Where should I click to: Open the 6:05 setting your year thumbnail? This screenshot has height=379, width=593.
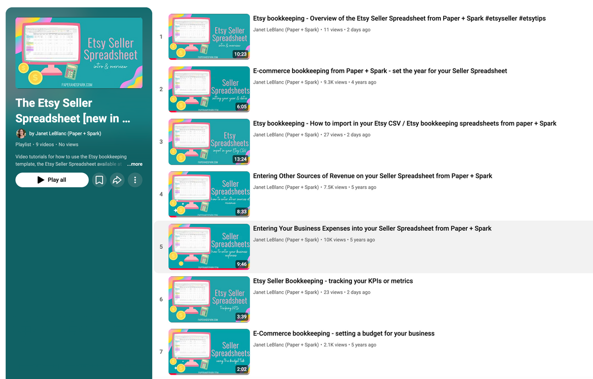209,89
